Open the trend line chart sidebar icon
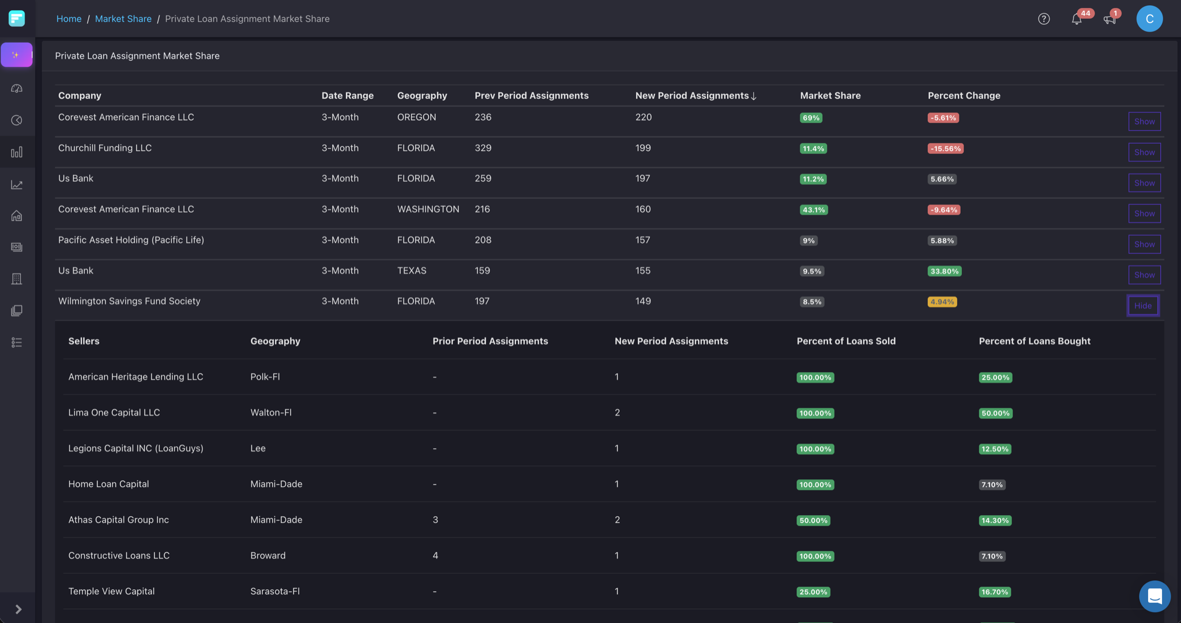This screenshot has height=623, width=1181. [17, 185]
